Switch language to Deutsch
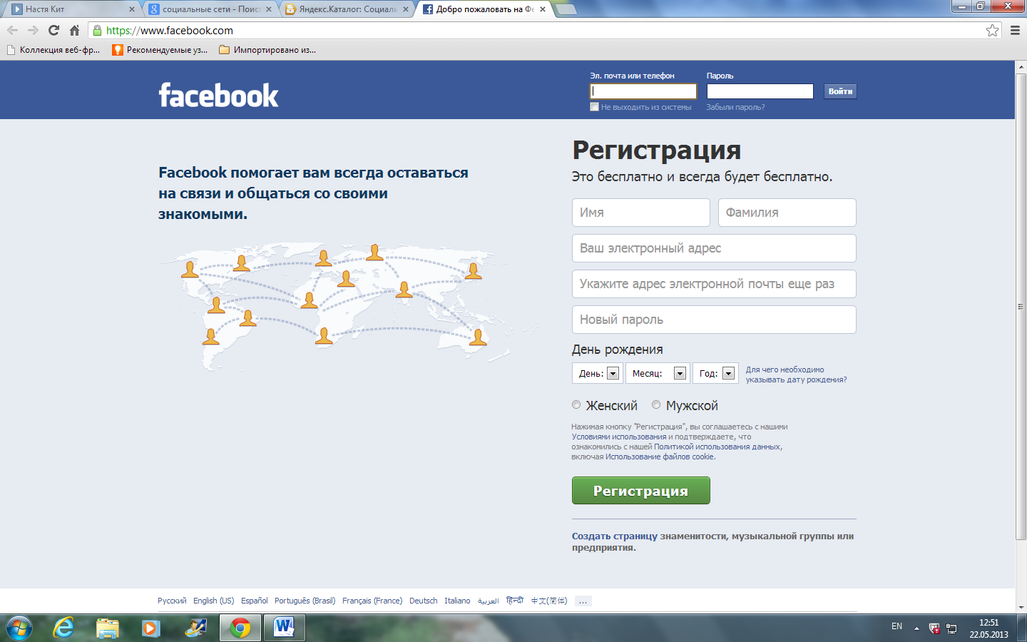The width and height of the screenshot is (1027, 642). (x=423, y=601)
